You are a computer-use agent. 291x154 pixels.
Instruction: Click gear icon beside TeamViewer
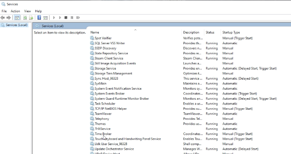click(92, 113)
